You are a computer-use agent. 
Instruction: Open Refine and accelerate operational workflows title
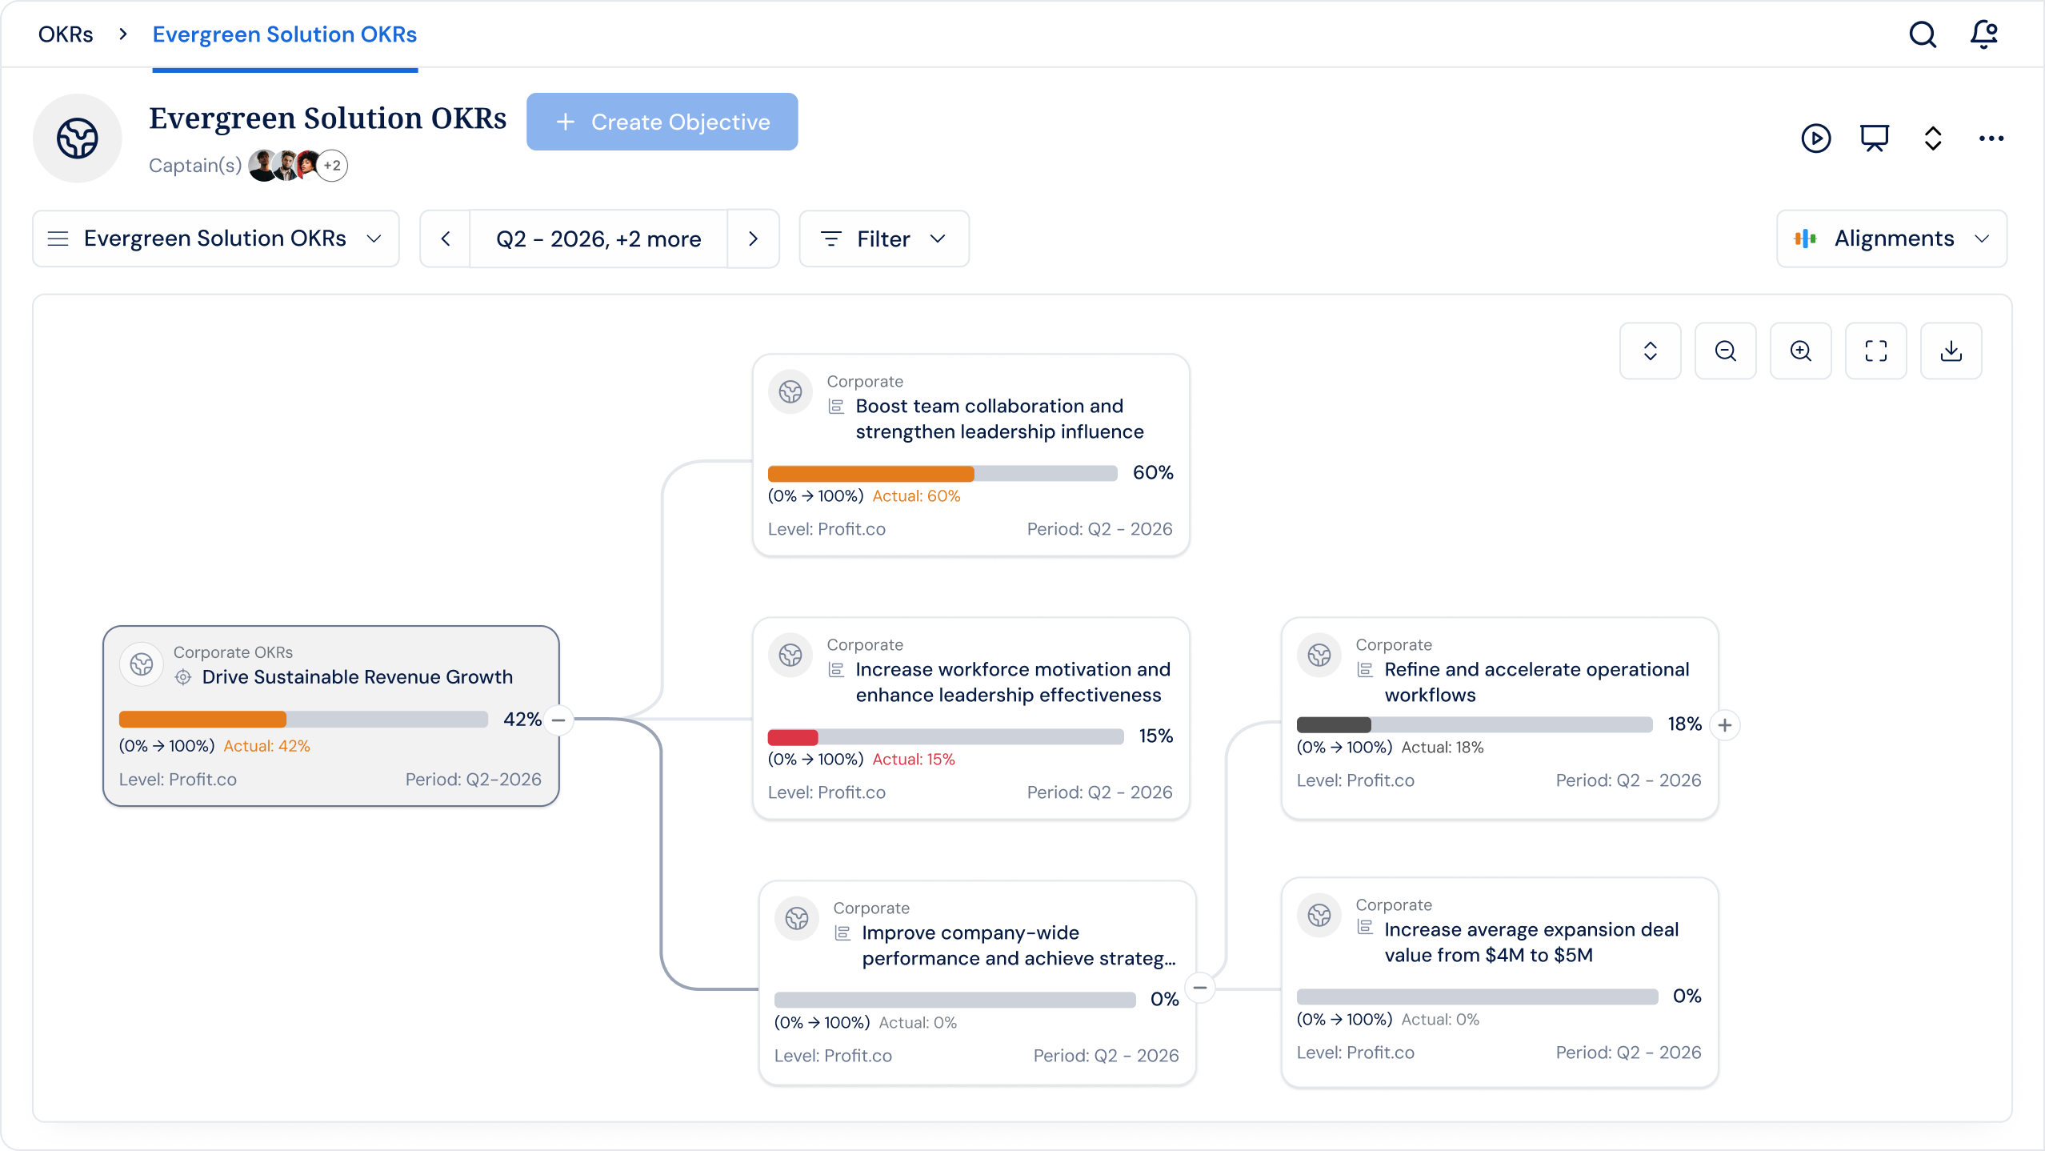[1536, 682]
